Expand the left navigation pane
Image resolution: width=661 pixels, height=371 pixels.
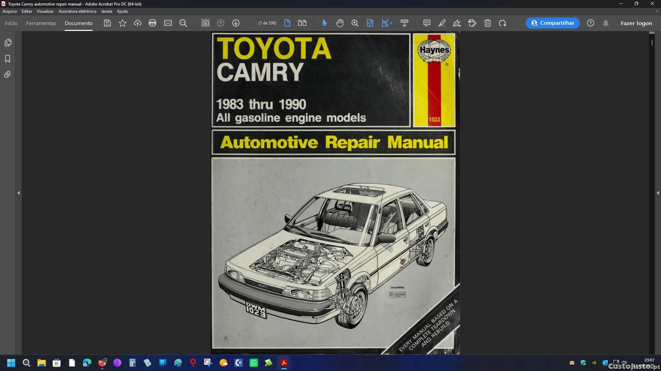pyautogui.click(x=19, y=193)
